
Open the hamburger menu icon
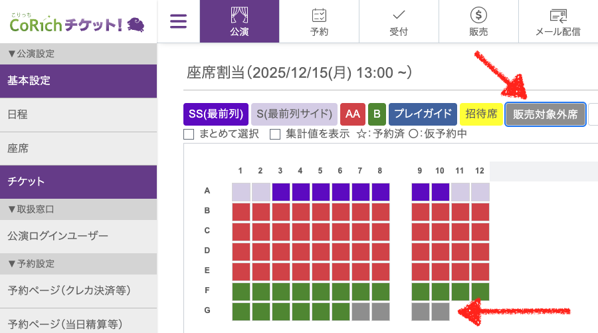pyautogui.click(x=178, y=21)
